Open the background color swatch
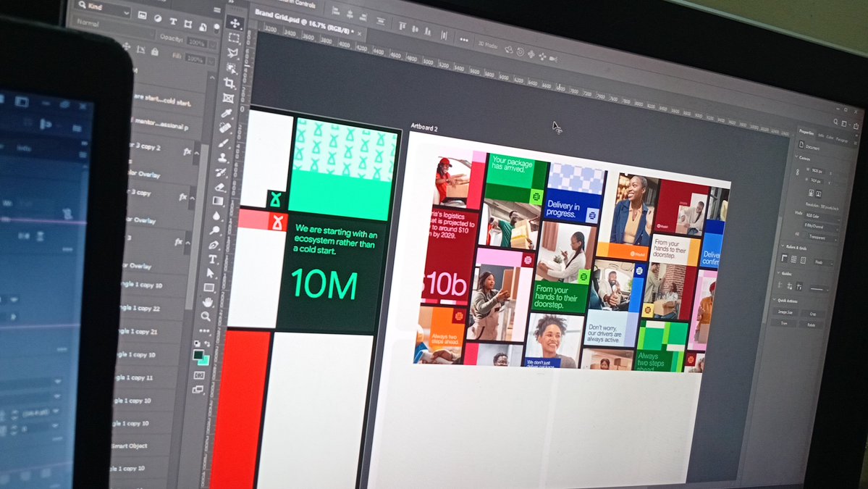868x489 pixels. (x=203, y=360)
